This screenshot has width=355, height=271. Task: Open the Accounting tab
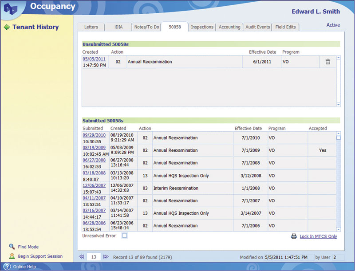pos(229,27)
